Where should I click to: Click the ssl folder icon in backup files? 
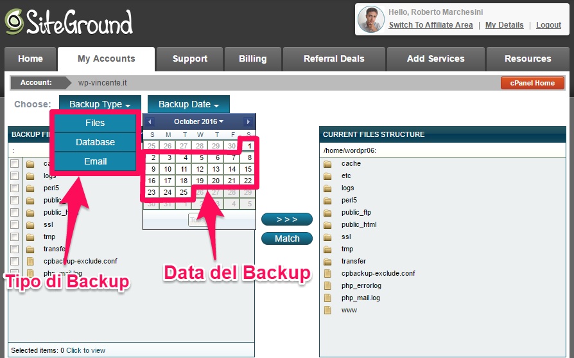tap(30, 225)
